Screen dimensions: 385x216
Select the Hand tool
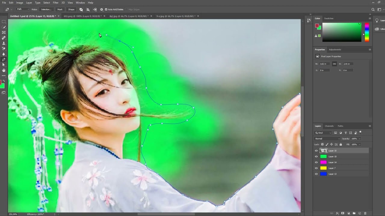pyautogui.click(x=4, y=70)
